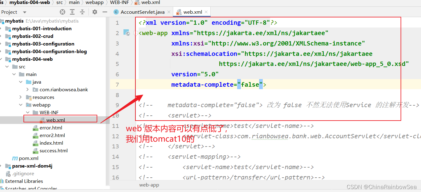Viewport: 421px width, 192px height.
Task: Open Project panel settings gear
Action: click(x=95, y=12)
